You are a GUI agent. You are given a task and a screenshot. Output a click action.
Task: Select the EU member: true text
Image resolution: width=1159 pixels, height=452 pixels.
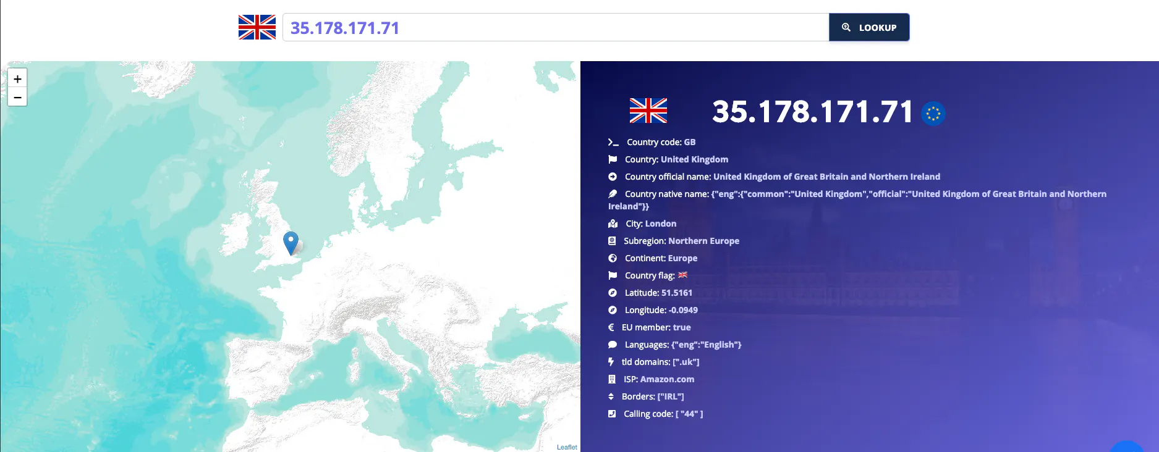click(656, 327)
